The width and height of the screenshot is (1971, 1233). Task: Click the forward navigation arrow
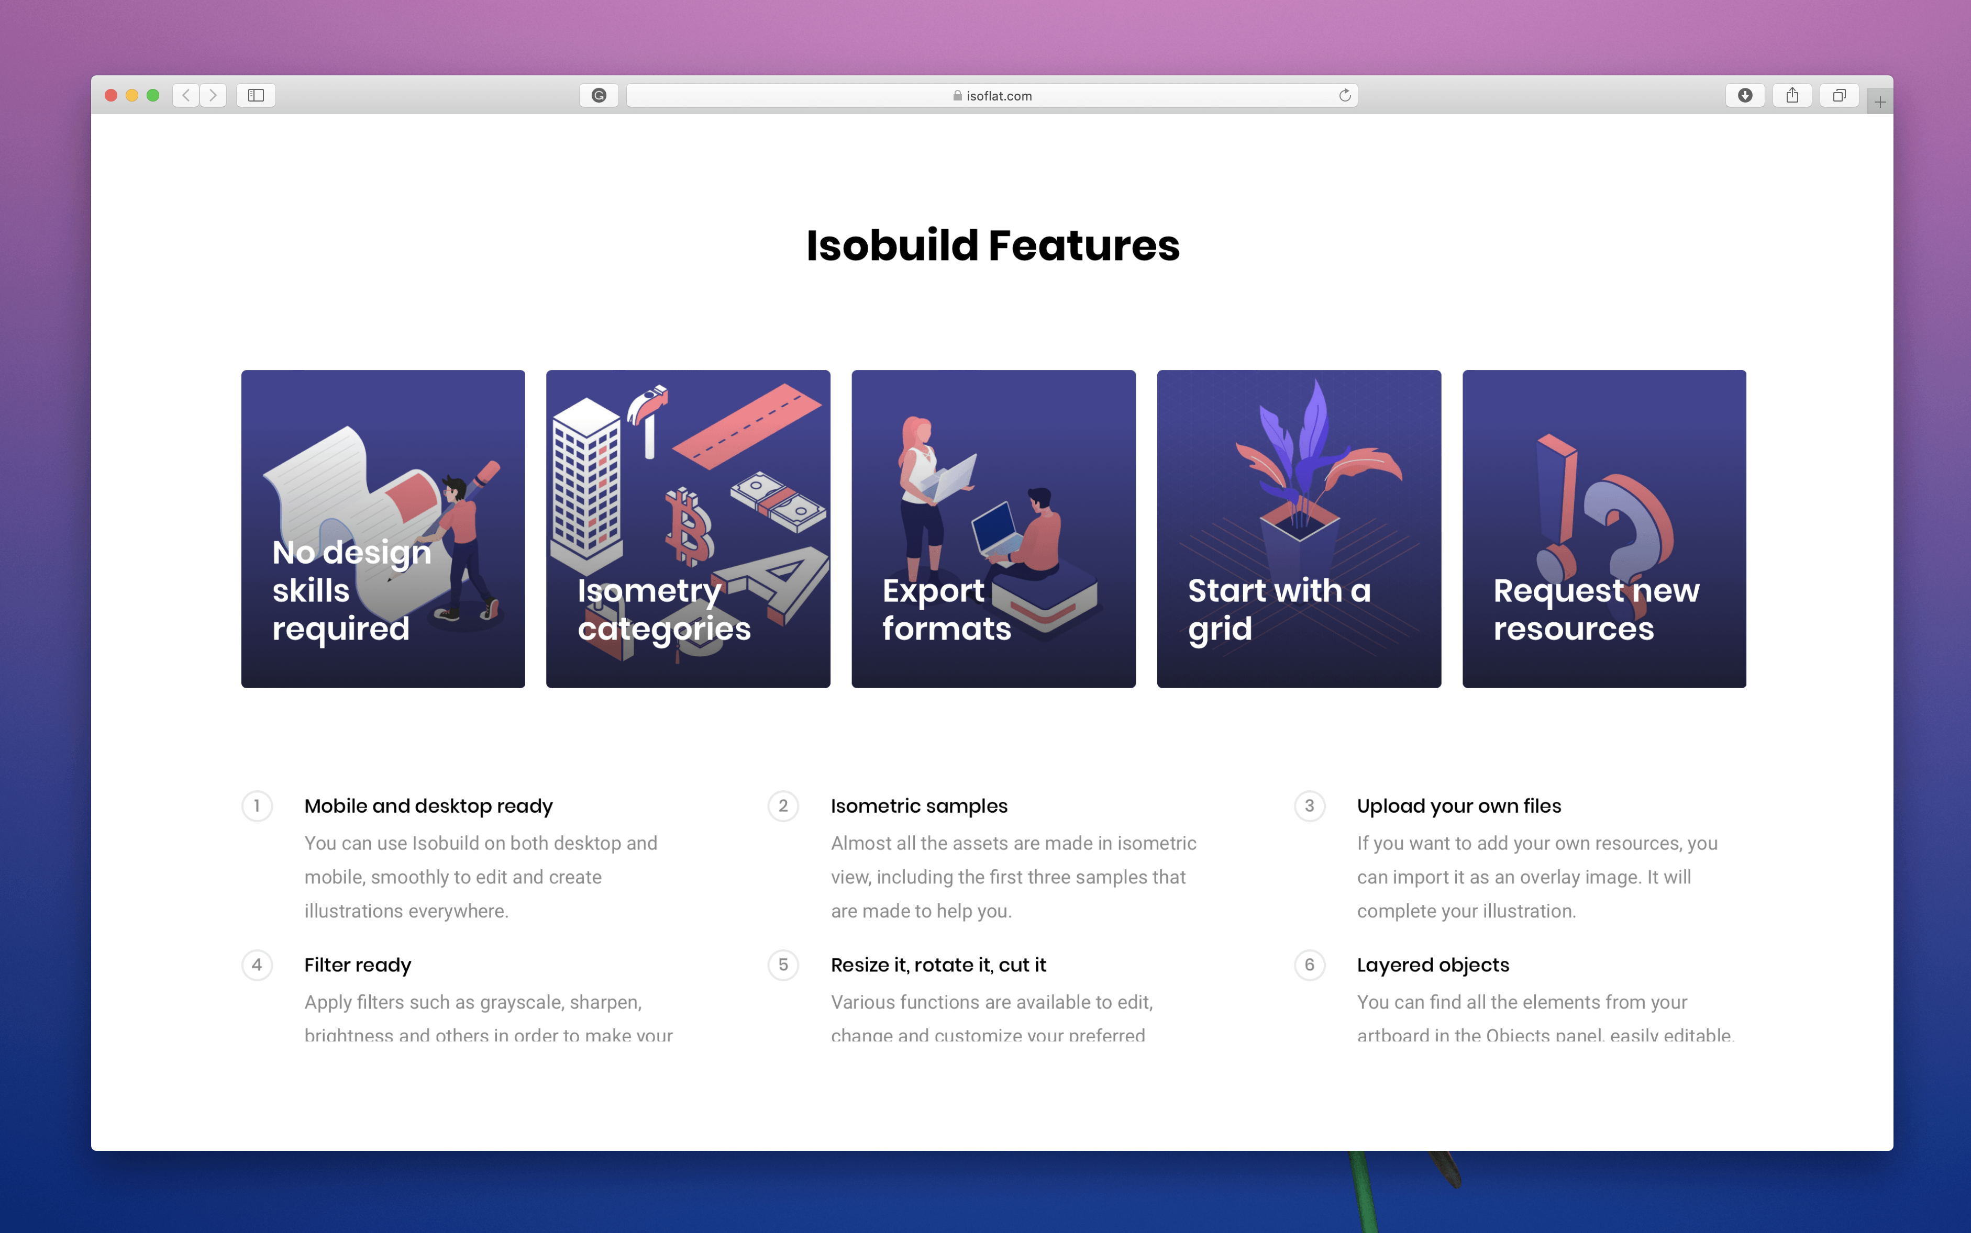(213, 95)
